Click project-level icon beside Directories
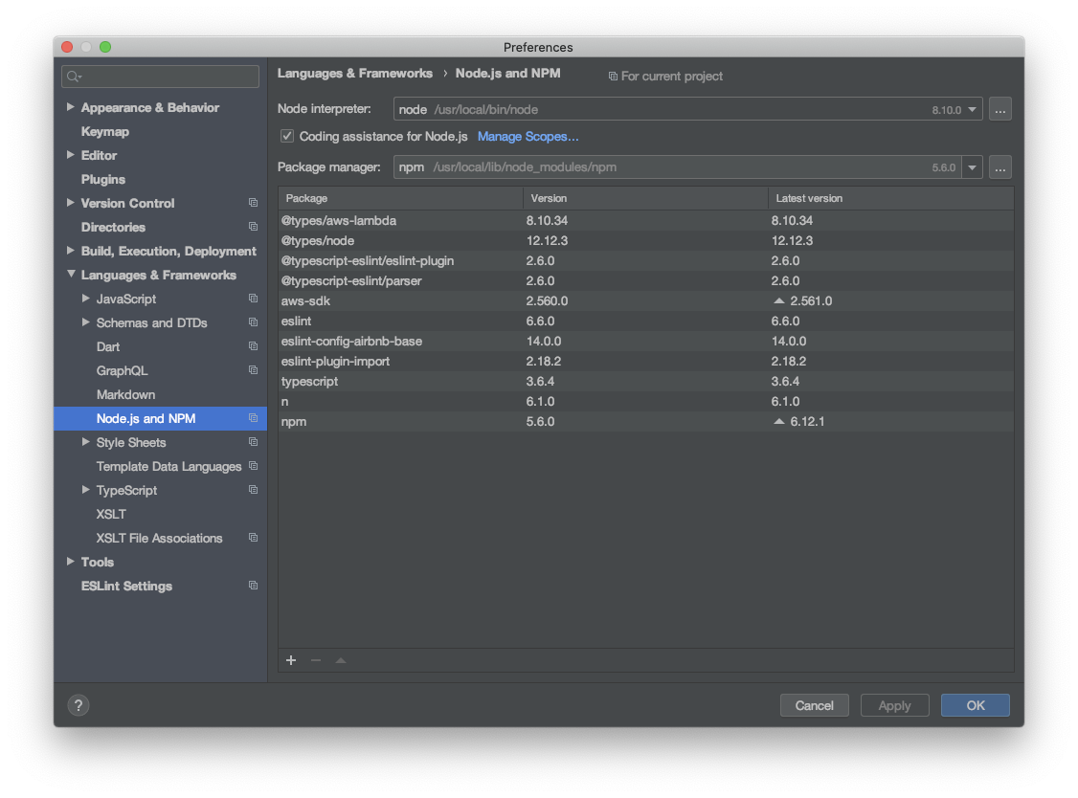The image size is (1078, 798). (253, 227)
